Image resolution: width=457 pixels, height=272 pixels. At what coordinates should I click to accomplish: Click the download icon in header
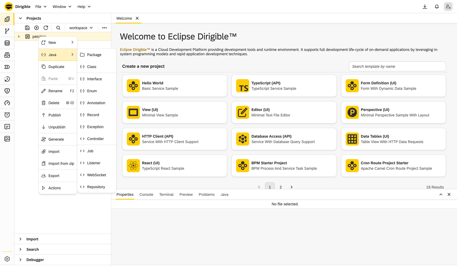click(425, 7)
